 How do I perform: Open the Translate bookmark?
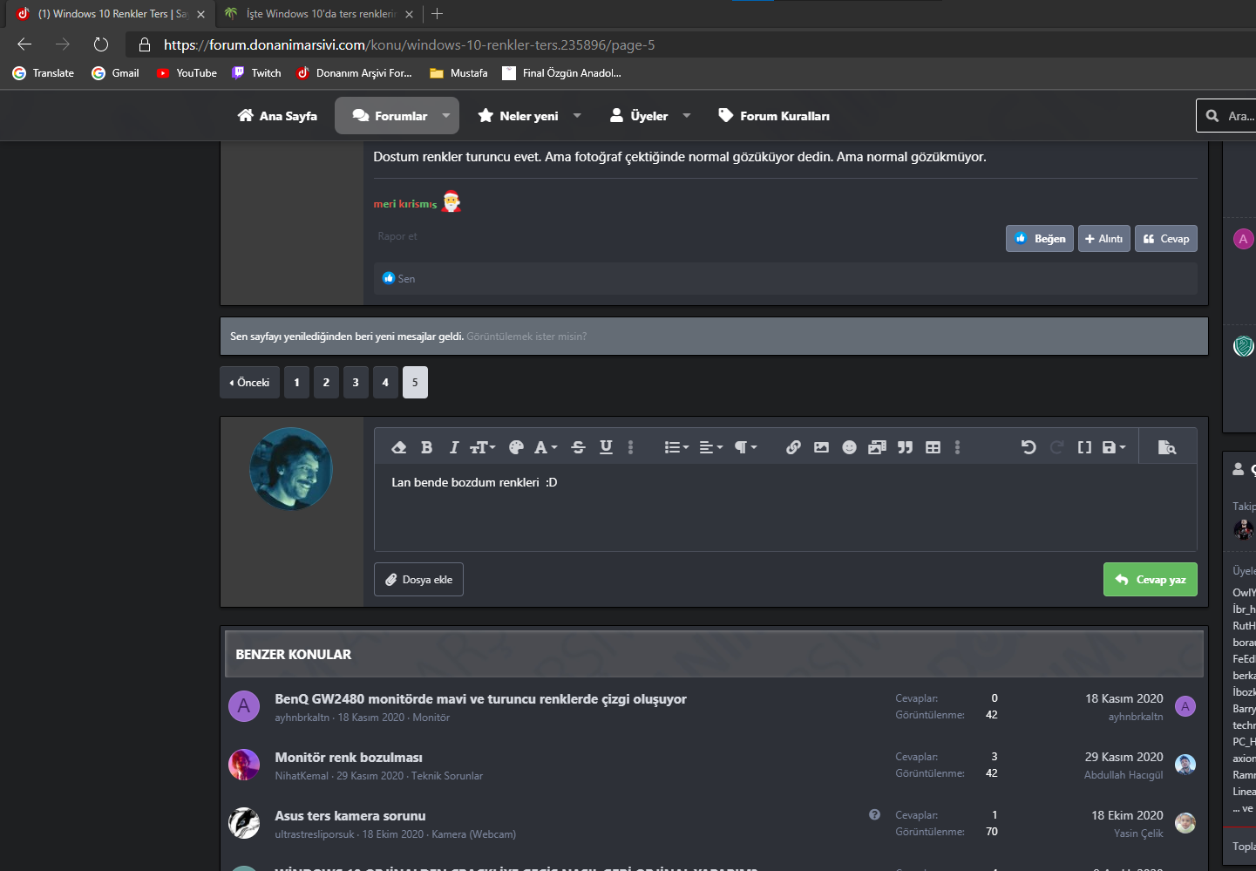pyautogui.click(x=44, y=73)
